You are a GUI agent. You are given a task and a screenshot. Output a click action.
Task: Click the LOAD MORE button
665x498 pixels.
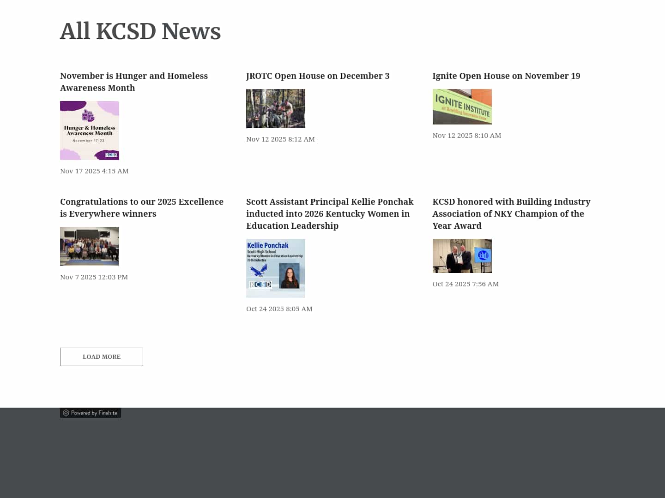[x=101, y=356]
